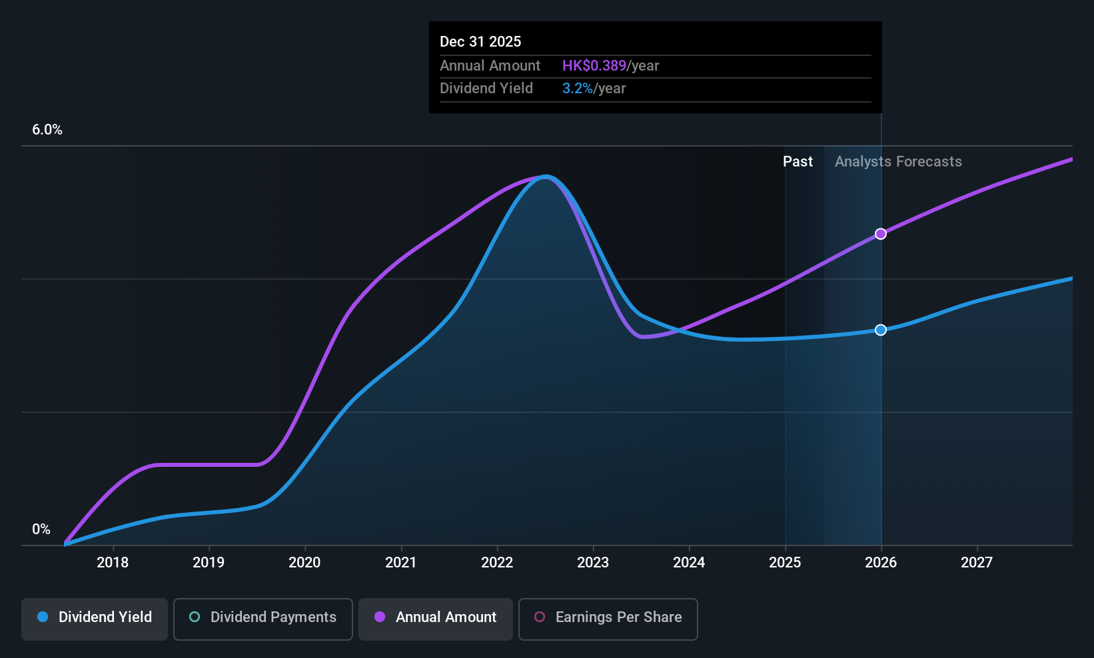Click the Past region label

click(798, 162)
